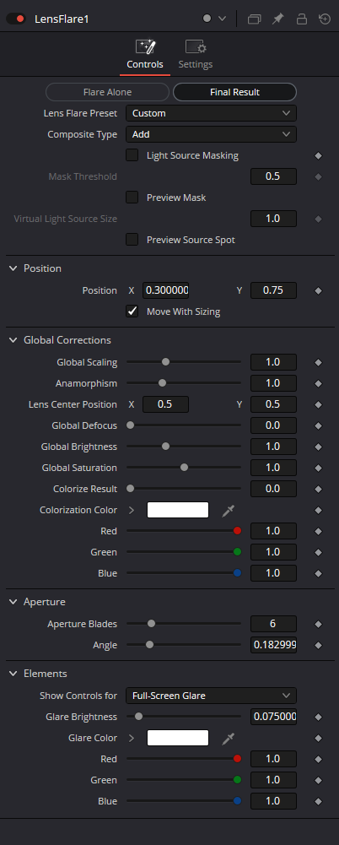
Task: Click the Colorization Green keyframe diamond
Action: coord(318,552)
